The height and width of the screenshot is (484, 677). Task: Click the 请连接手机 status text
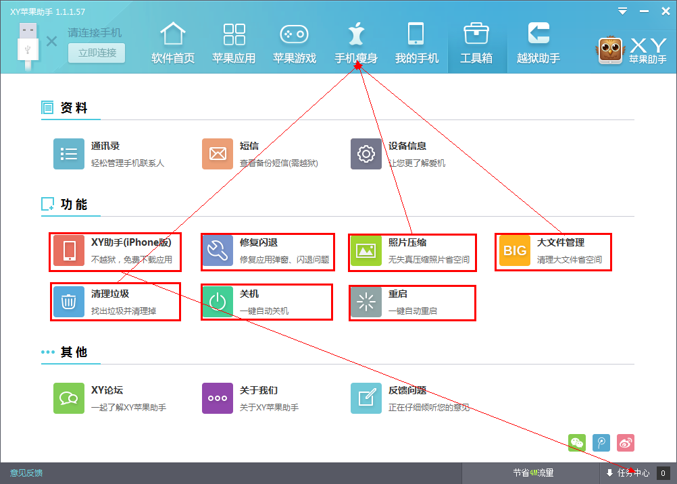(x=95, y=33)
